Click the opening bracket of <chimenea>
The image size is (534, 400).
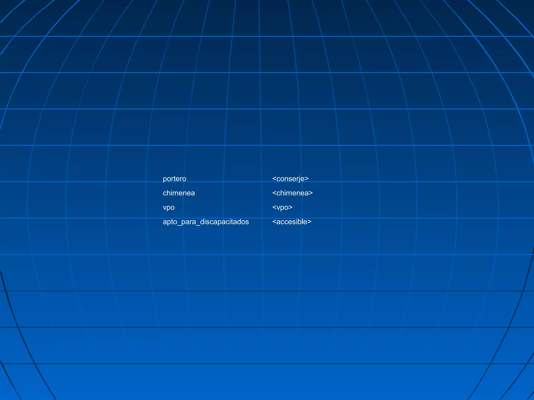274,193
